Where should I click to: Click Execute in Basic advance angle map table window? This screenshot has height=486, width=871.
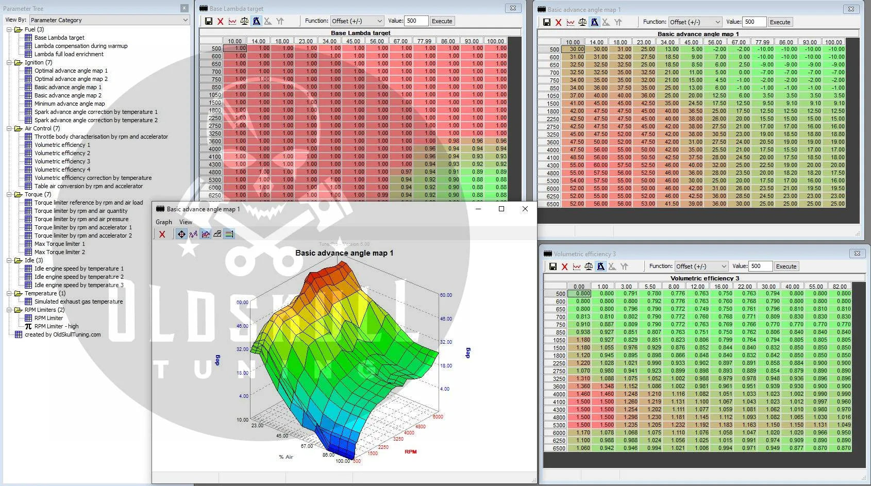[x=780, y=22]
